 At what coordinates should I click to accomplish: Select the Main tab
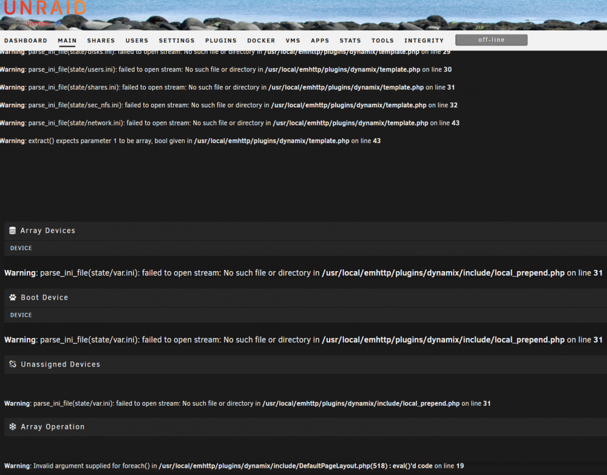[67, 41]
